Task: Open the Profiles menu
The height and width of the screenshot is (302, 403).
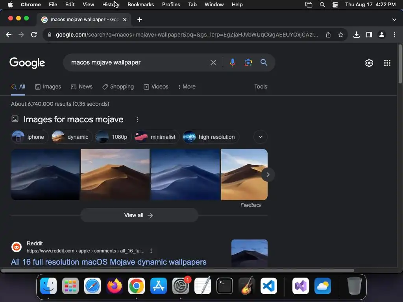Action: (171, 5)
